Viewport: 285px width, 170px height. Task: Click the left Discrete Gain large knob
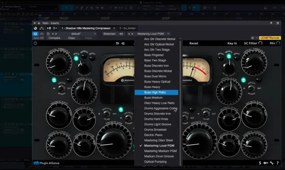click(x=114, y=140)
